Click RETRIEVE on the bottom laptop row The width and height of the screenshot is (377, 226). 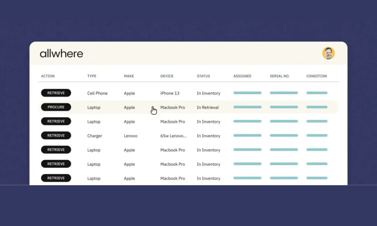click(x=56, y=178)
